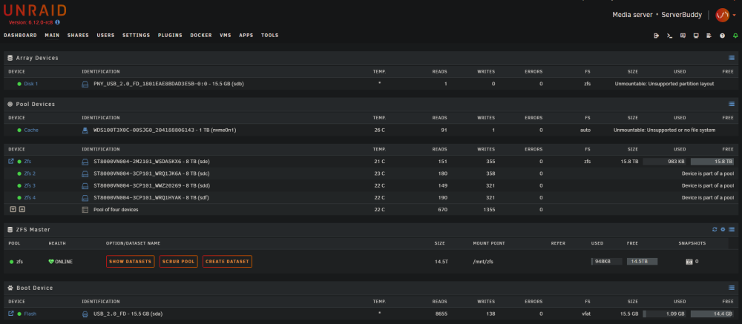742x324 pixels.
Task: Click the Zfs pool 15.8 TB free bar
Action: pos(712,162)
